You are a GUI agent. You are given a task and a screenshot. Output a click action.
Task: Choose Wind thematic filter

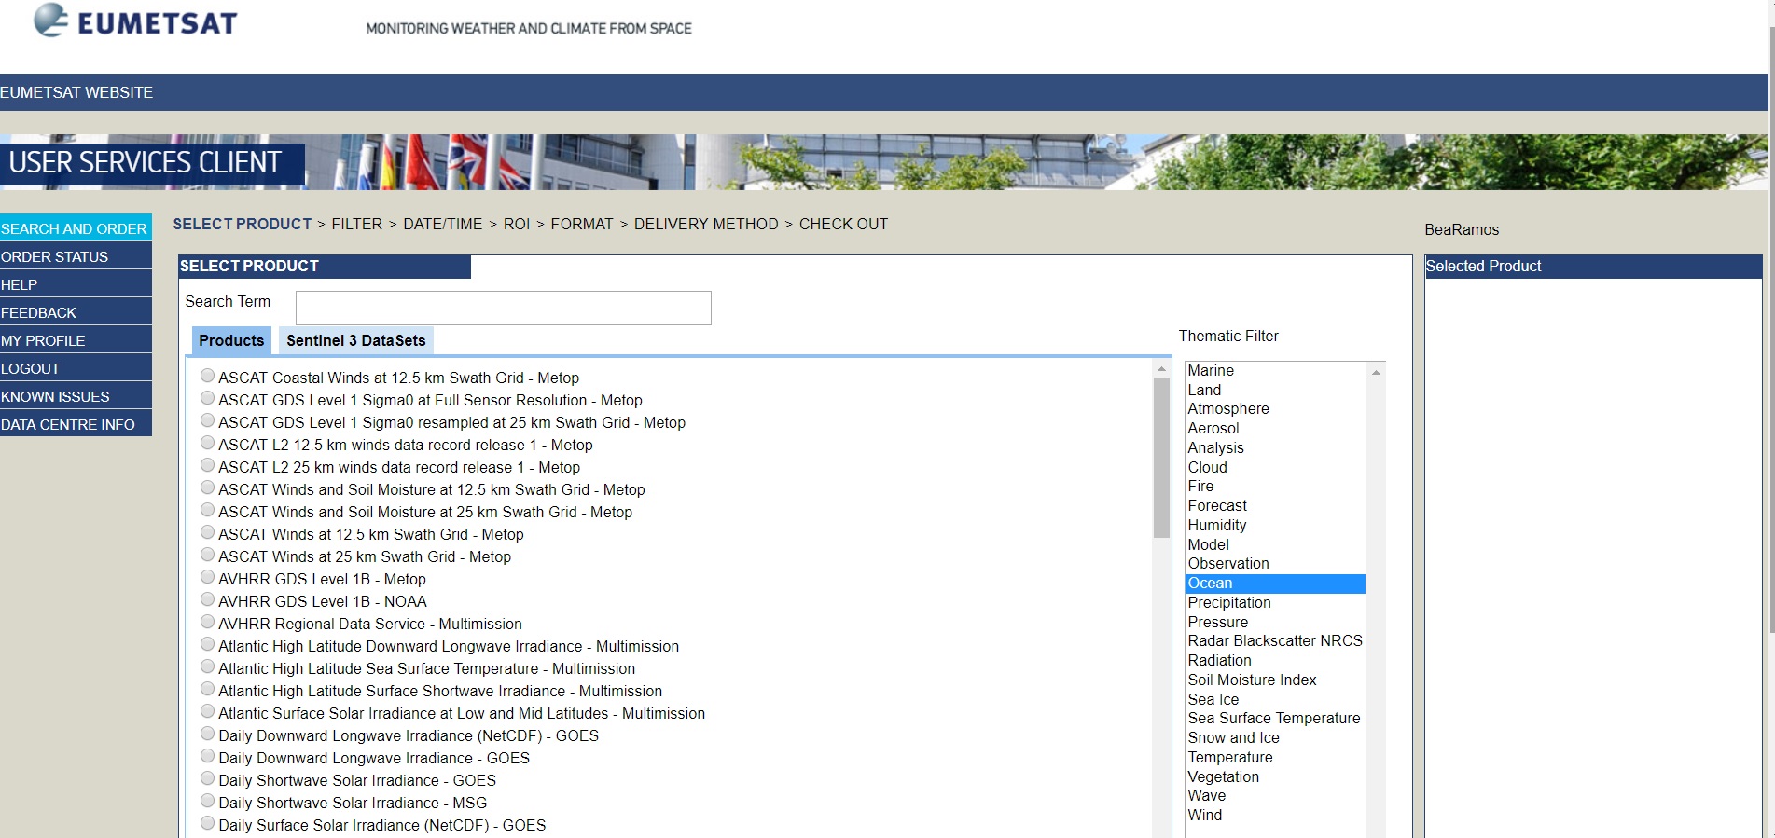click(x=1275, y=815)
